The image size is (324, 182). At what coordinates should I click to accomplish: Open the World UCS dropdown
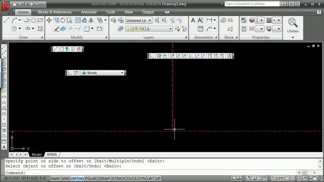pyautogui.click(x=102, y=73)
